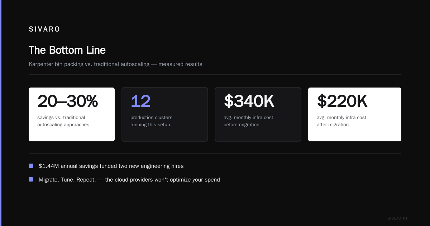The image size is (430, 226).
Task: Click the $220K figure
Action: [x=342, y=101]
